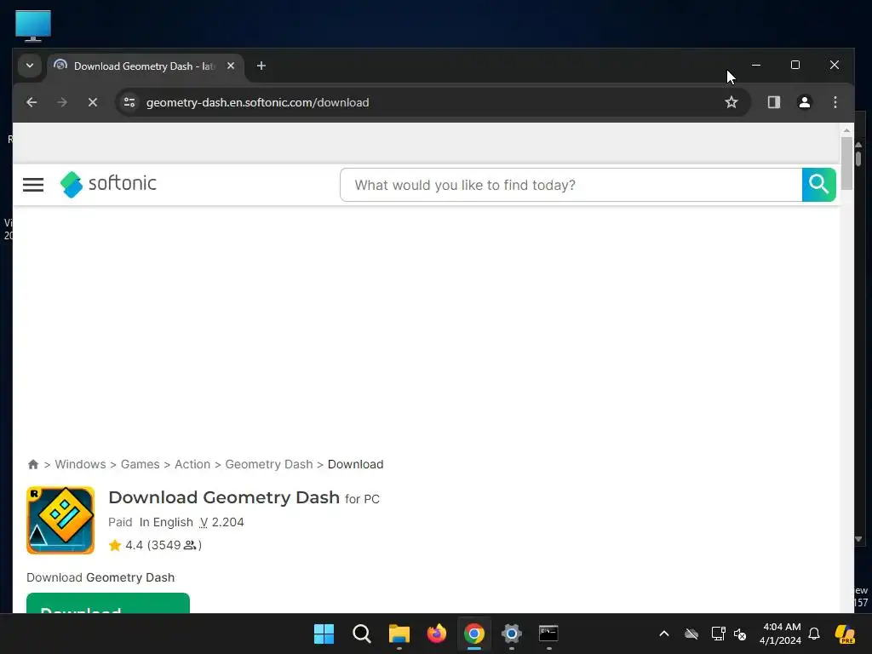
Task: Click the green Download button
Action: point(108,604)
